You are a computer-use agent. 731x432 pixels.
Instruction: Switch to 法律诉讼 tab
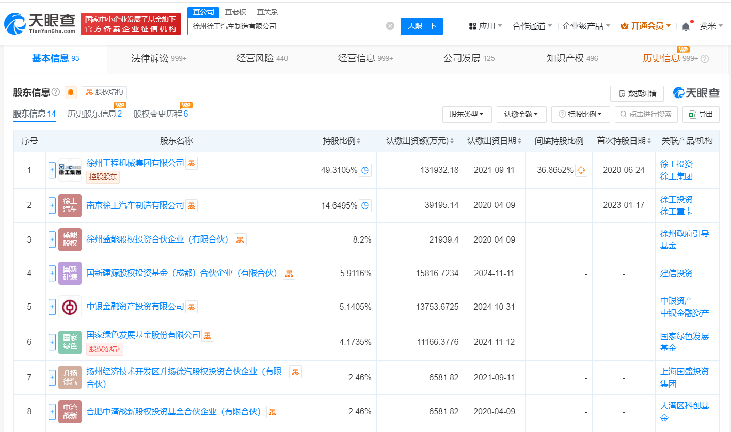pos(158,59)
